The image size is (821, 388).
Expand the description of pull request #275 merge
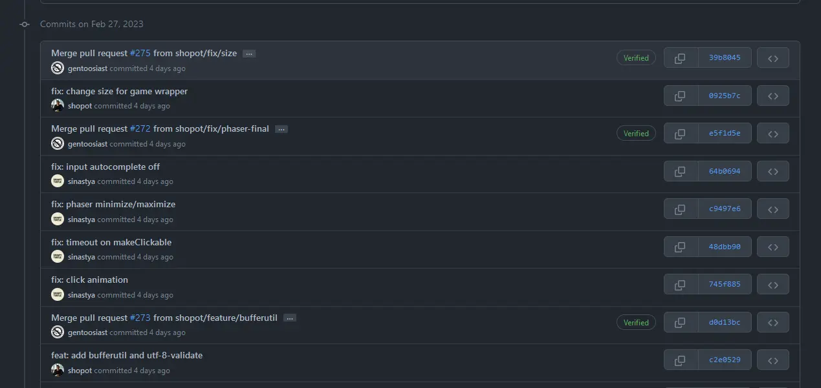249,54
